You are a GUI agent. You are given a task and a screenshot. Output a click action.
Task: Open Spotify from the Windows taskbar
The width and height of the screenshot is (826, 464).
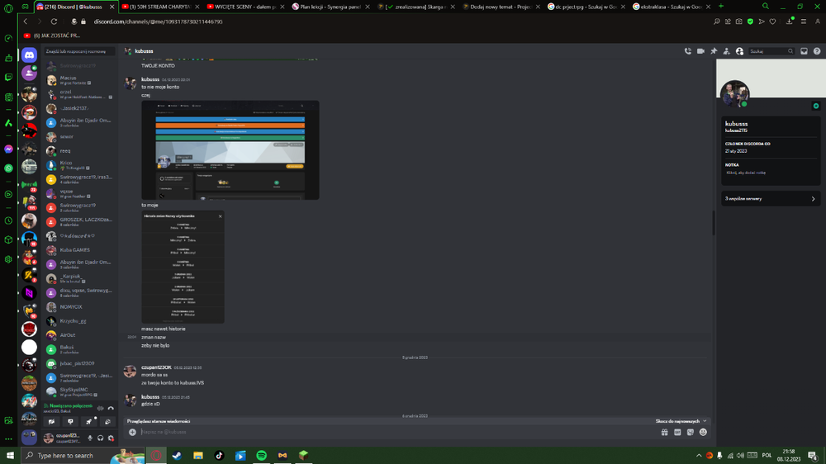coord(261,455)
